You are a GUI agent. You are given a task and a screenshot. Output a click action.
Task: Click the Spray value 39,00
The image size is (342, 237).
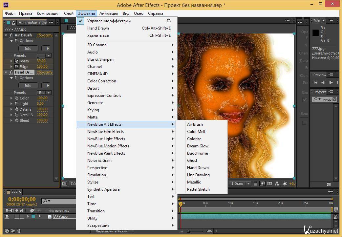point(41,61)
